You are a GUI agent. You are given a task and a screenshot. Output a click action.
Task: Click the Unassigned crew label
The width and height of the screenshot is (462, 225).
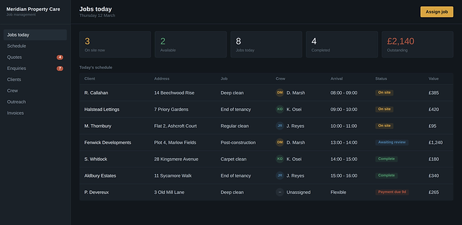tap(299, 192)
